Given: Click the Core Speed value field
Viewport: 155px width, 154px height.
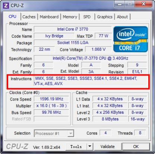Looking at the screenshot, I should pyautogui.click(x=51, y=99).
